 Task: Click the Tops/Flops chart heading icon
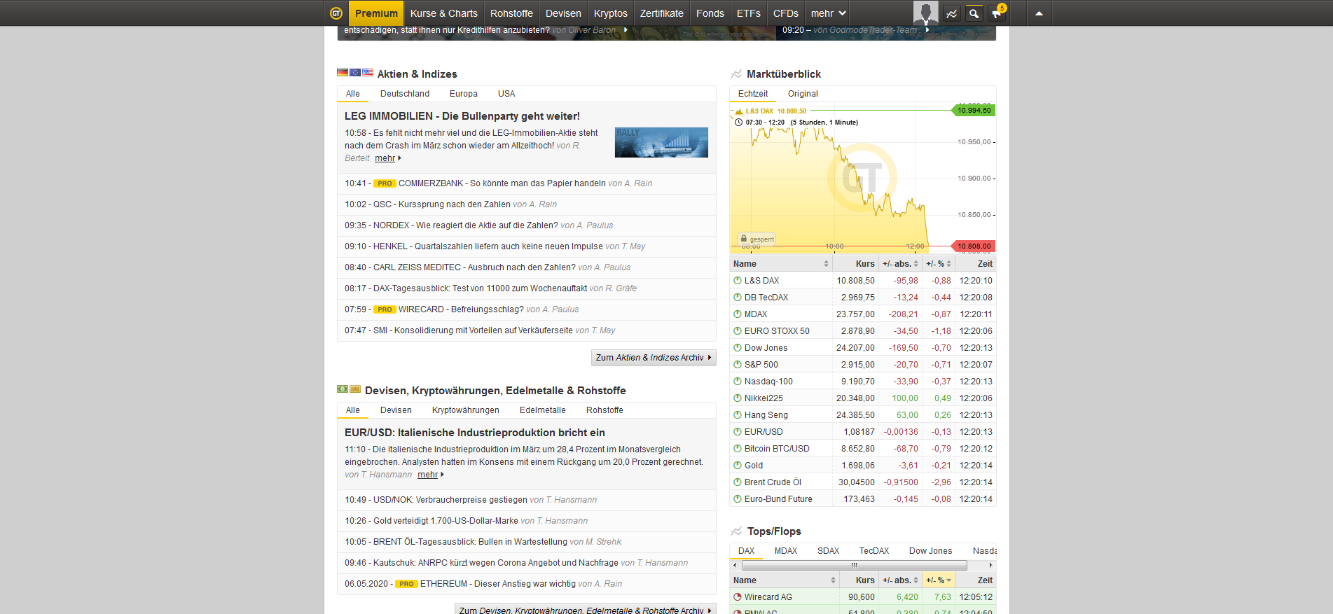(x=736, y=531)
